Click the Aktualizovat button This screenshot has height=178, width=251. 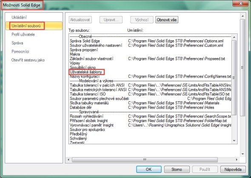click(80, 20)
